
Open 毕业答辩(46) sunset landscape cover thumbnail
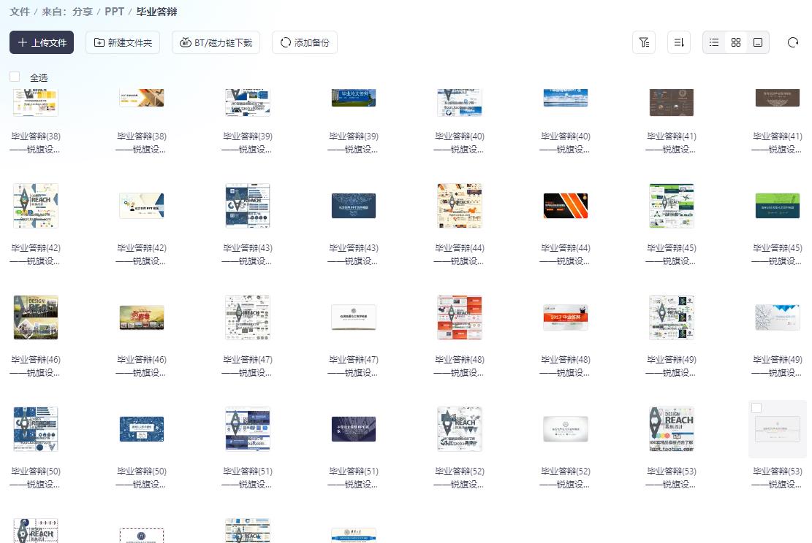(x=141, y=317)
